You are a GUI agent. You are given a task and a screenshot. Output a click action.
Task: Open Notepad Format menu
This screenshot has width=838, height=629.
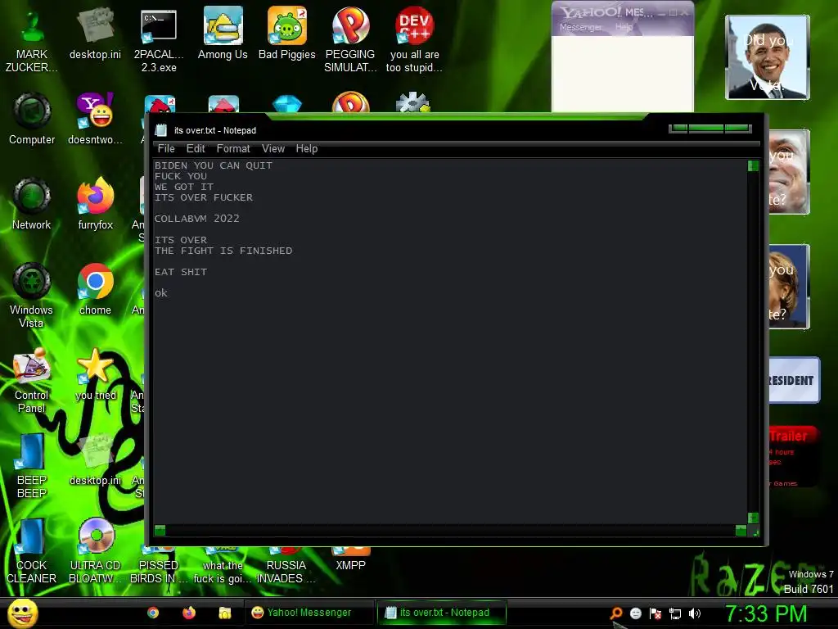(x=233, y=149)
